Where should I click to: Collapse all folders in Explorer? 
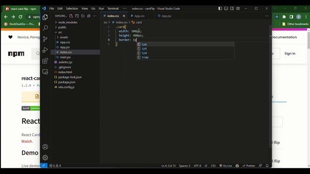(x=89, y=16)
